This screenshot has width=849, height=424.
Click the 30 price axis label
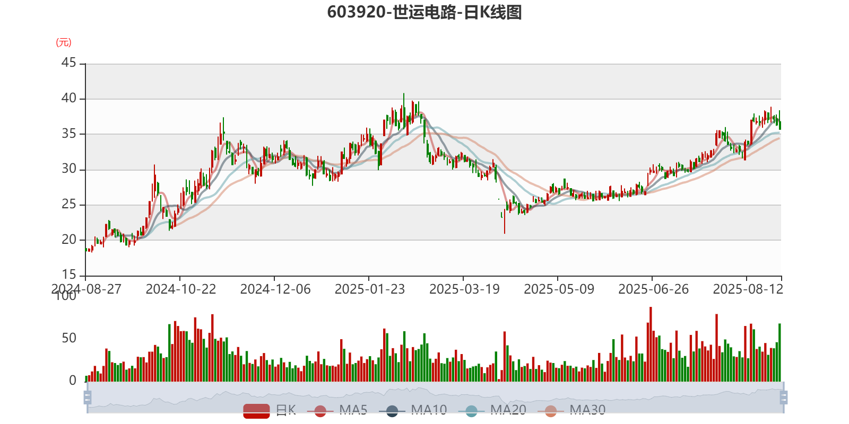click(x=69, y=169)
